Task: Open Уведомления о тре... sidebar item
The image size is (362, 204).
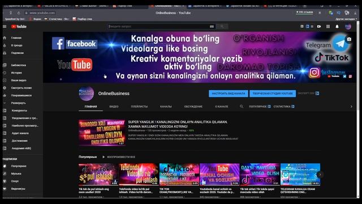Action: (24, 118)
